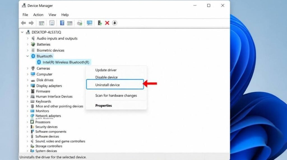Image resolution: width=287 pixels, height=160 pixels.
Task: Click the Computer category monitor icon
Action: [33, 74]
